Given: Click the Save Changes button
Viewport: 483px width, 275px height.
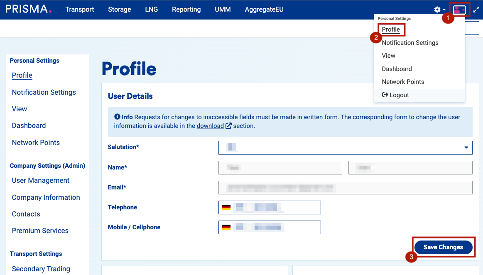Looking at the screenshot, I should coord(443,247).
